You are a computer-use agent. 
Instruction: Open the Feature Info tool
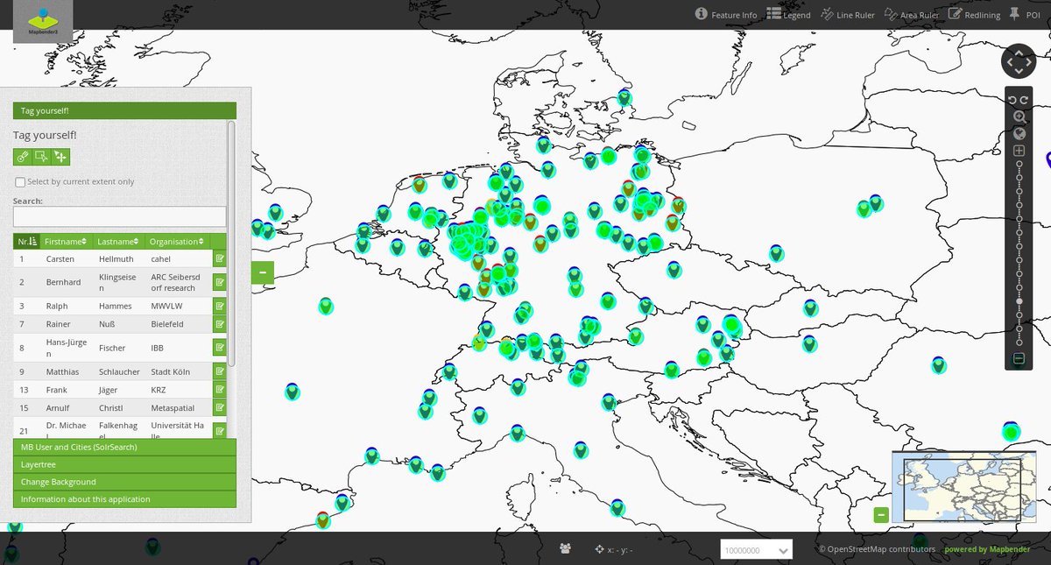coord(726,14)
